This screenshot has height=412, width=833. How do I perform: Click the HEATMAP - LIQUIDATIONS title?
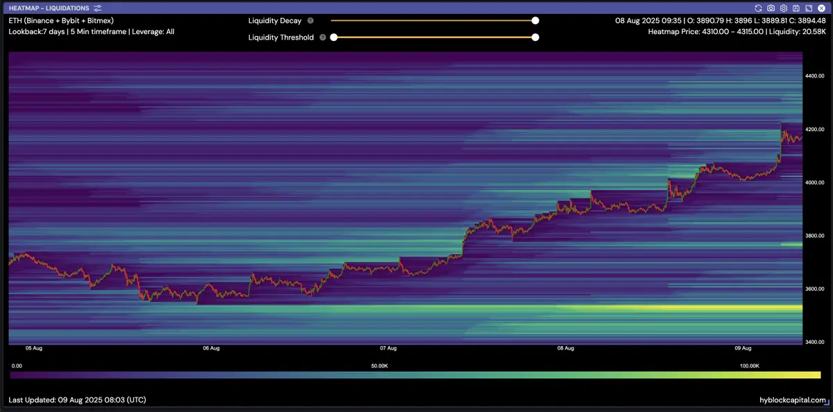click(x=49, y=8)
